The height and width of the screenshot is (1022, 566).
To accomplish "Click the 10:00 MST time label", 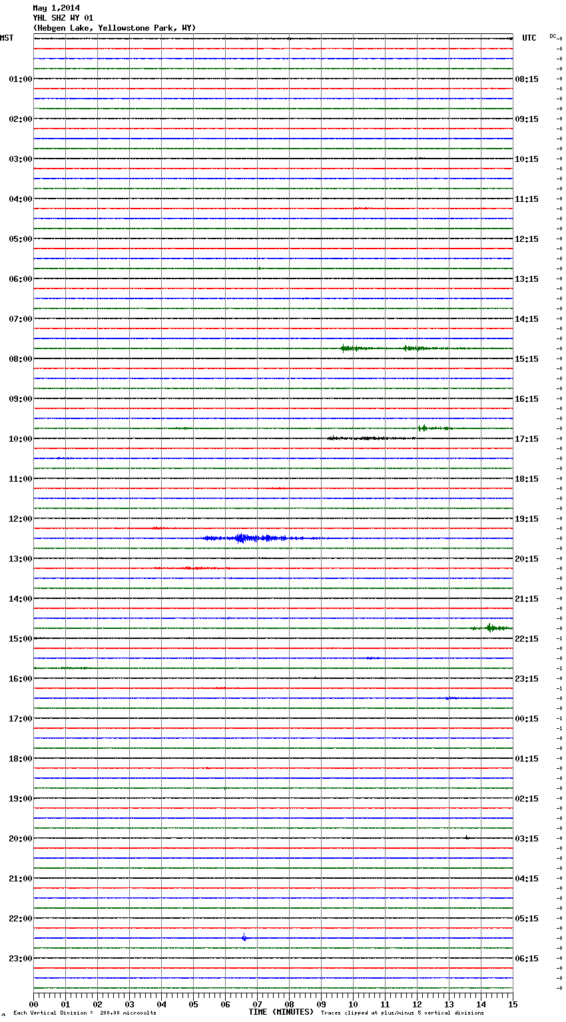I will pyautogui.click(x=21, y=439).
